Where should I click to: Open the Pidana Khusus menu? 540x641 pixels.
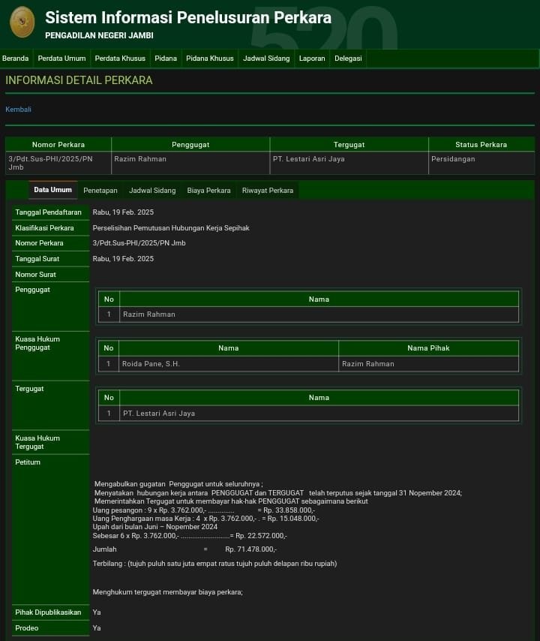210,59
